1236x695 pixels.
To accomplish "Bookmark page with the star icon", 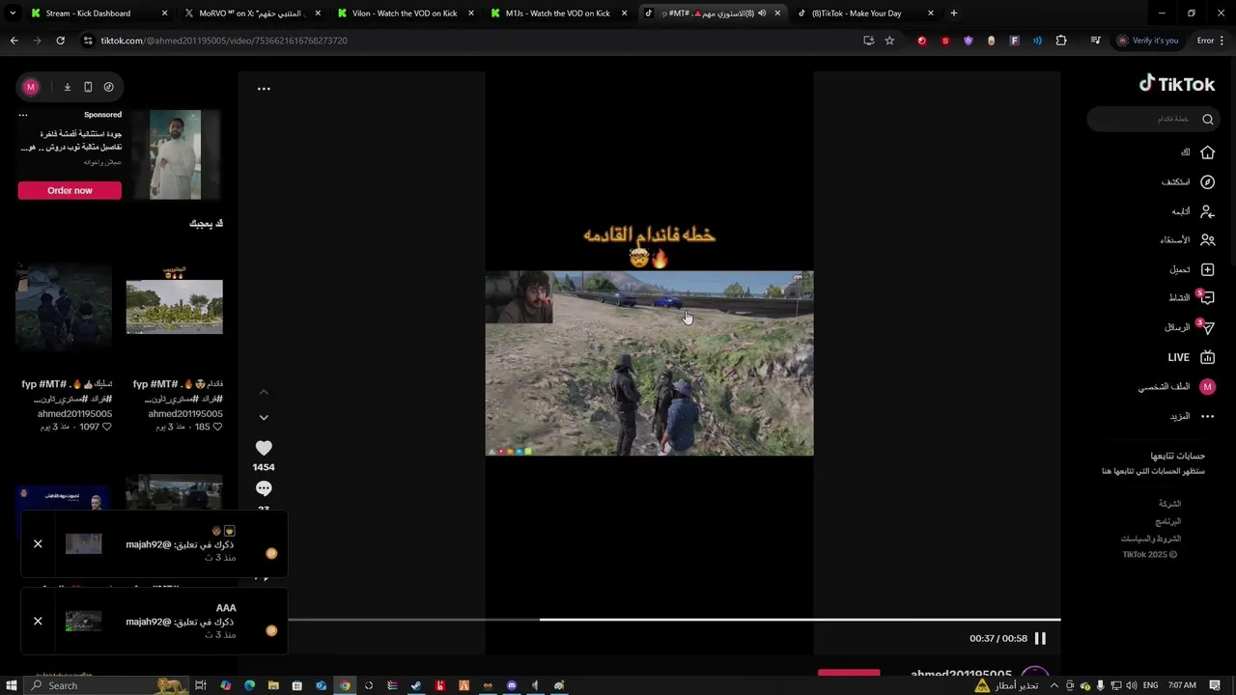I will pos(889,41).
